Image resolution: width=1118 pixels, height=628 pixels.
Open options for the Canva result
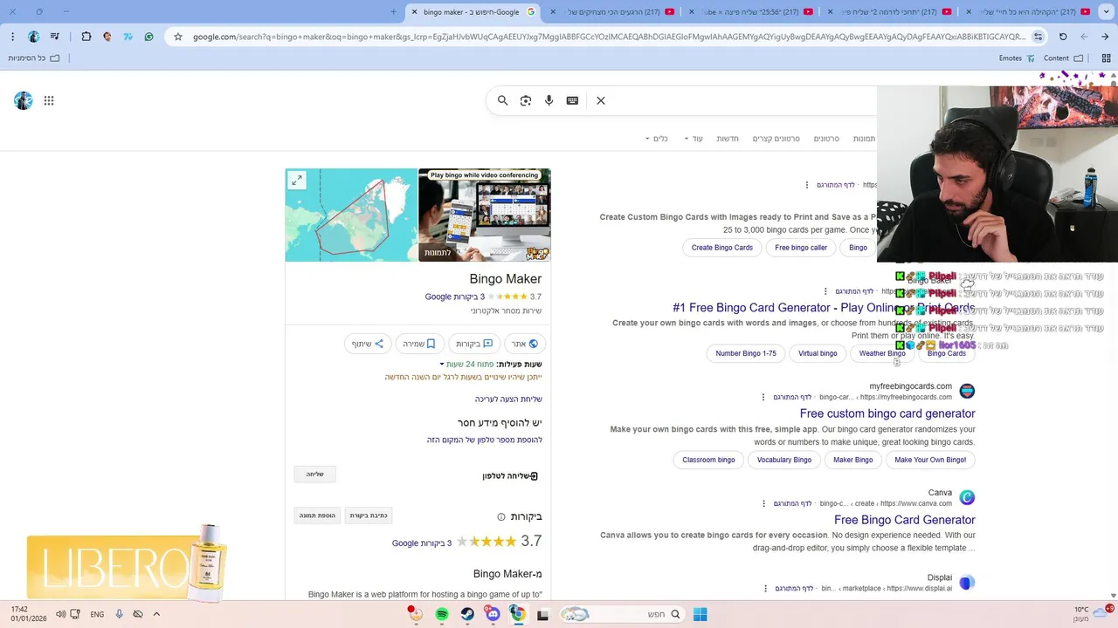click(764, 503)
